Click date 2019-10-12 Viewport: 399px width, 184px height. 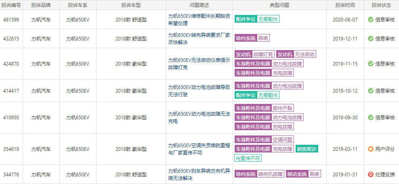345,91
